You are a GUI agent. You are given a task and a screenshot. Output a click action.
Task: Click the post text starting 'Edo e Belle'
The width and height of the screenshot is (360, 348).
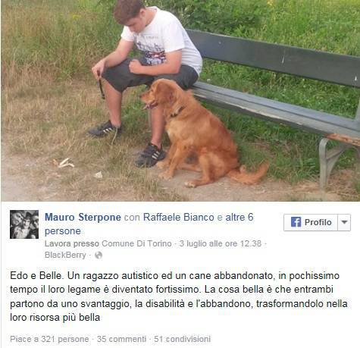[179, 296]
